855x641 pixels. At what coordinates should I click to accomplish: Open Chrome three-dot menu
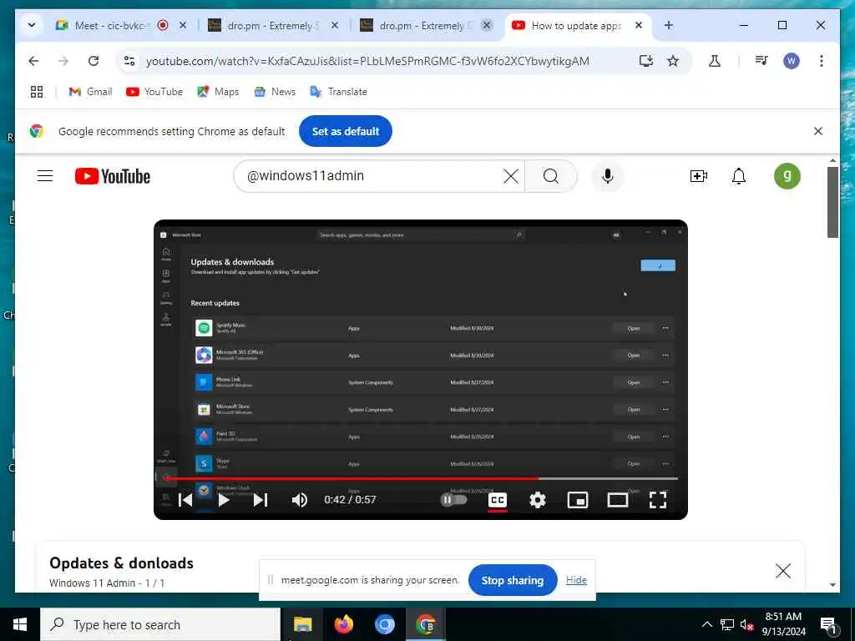pyautogui.click(x=822, y=61)
